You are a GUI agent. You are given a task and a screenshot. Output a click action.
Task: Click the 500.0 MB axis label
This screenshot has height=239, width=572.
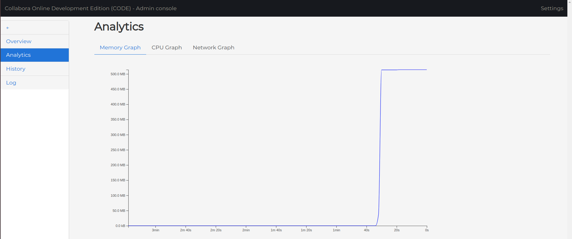pos(118,74)
